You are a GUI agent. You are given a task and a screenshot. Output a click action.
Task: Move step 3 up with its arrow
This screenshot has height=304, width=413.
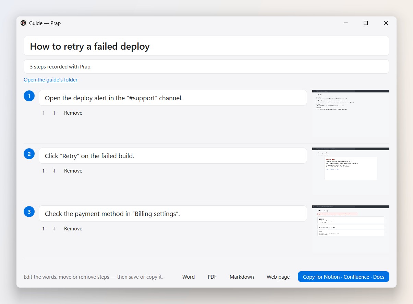click(43, 229)
